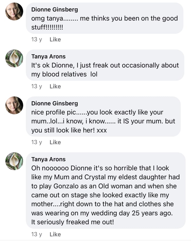
Task: Like the 'It's ok Dionne' comment
Action: click(x=55, y=86)
